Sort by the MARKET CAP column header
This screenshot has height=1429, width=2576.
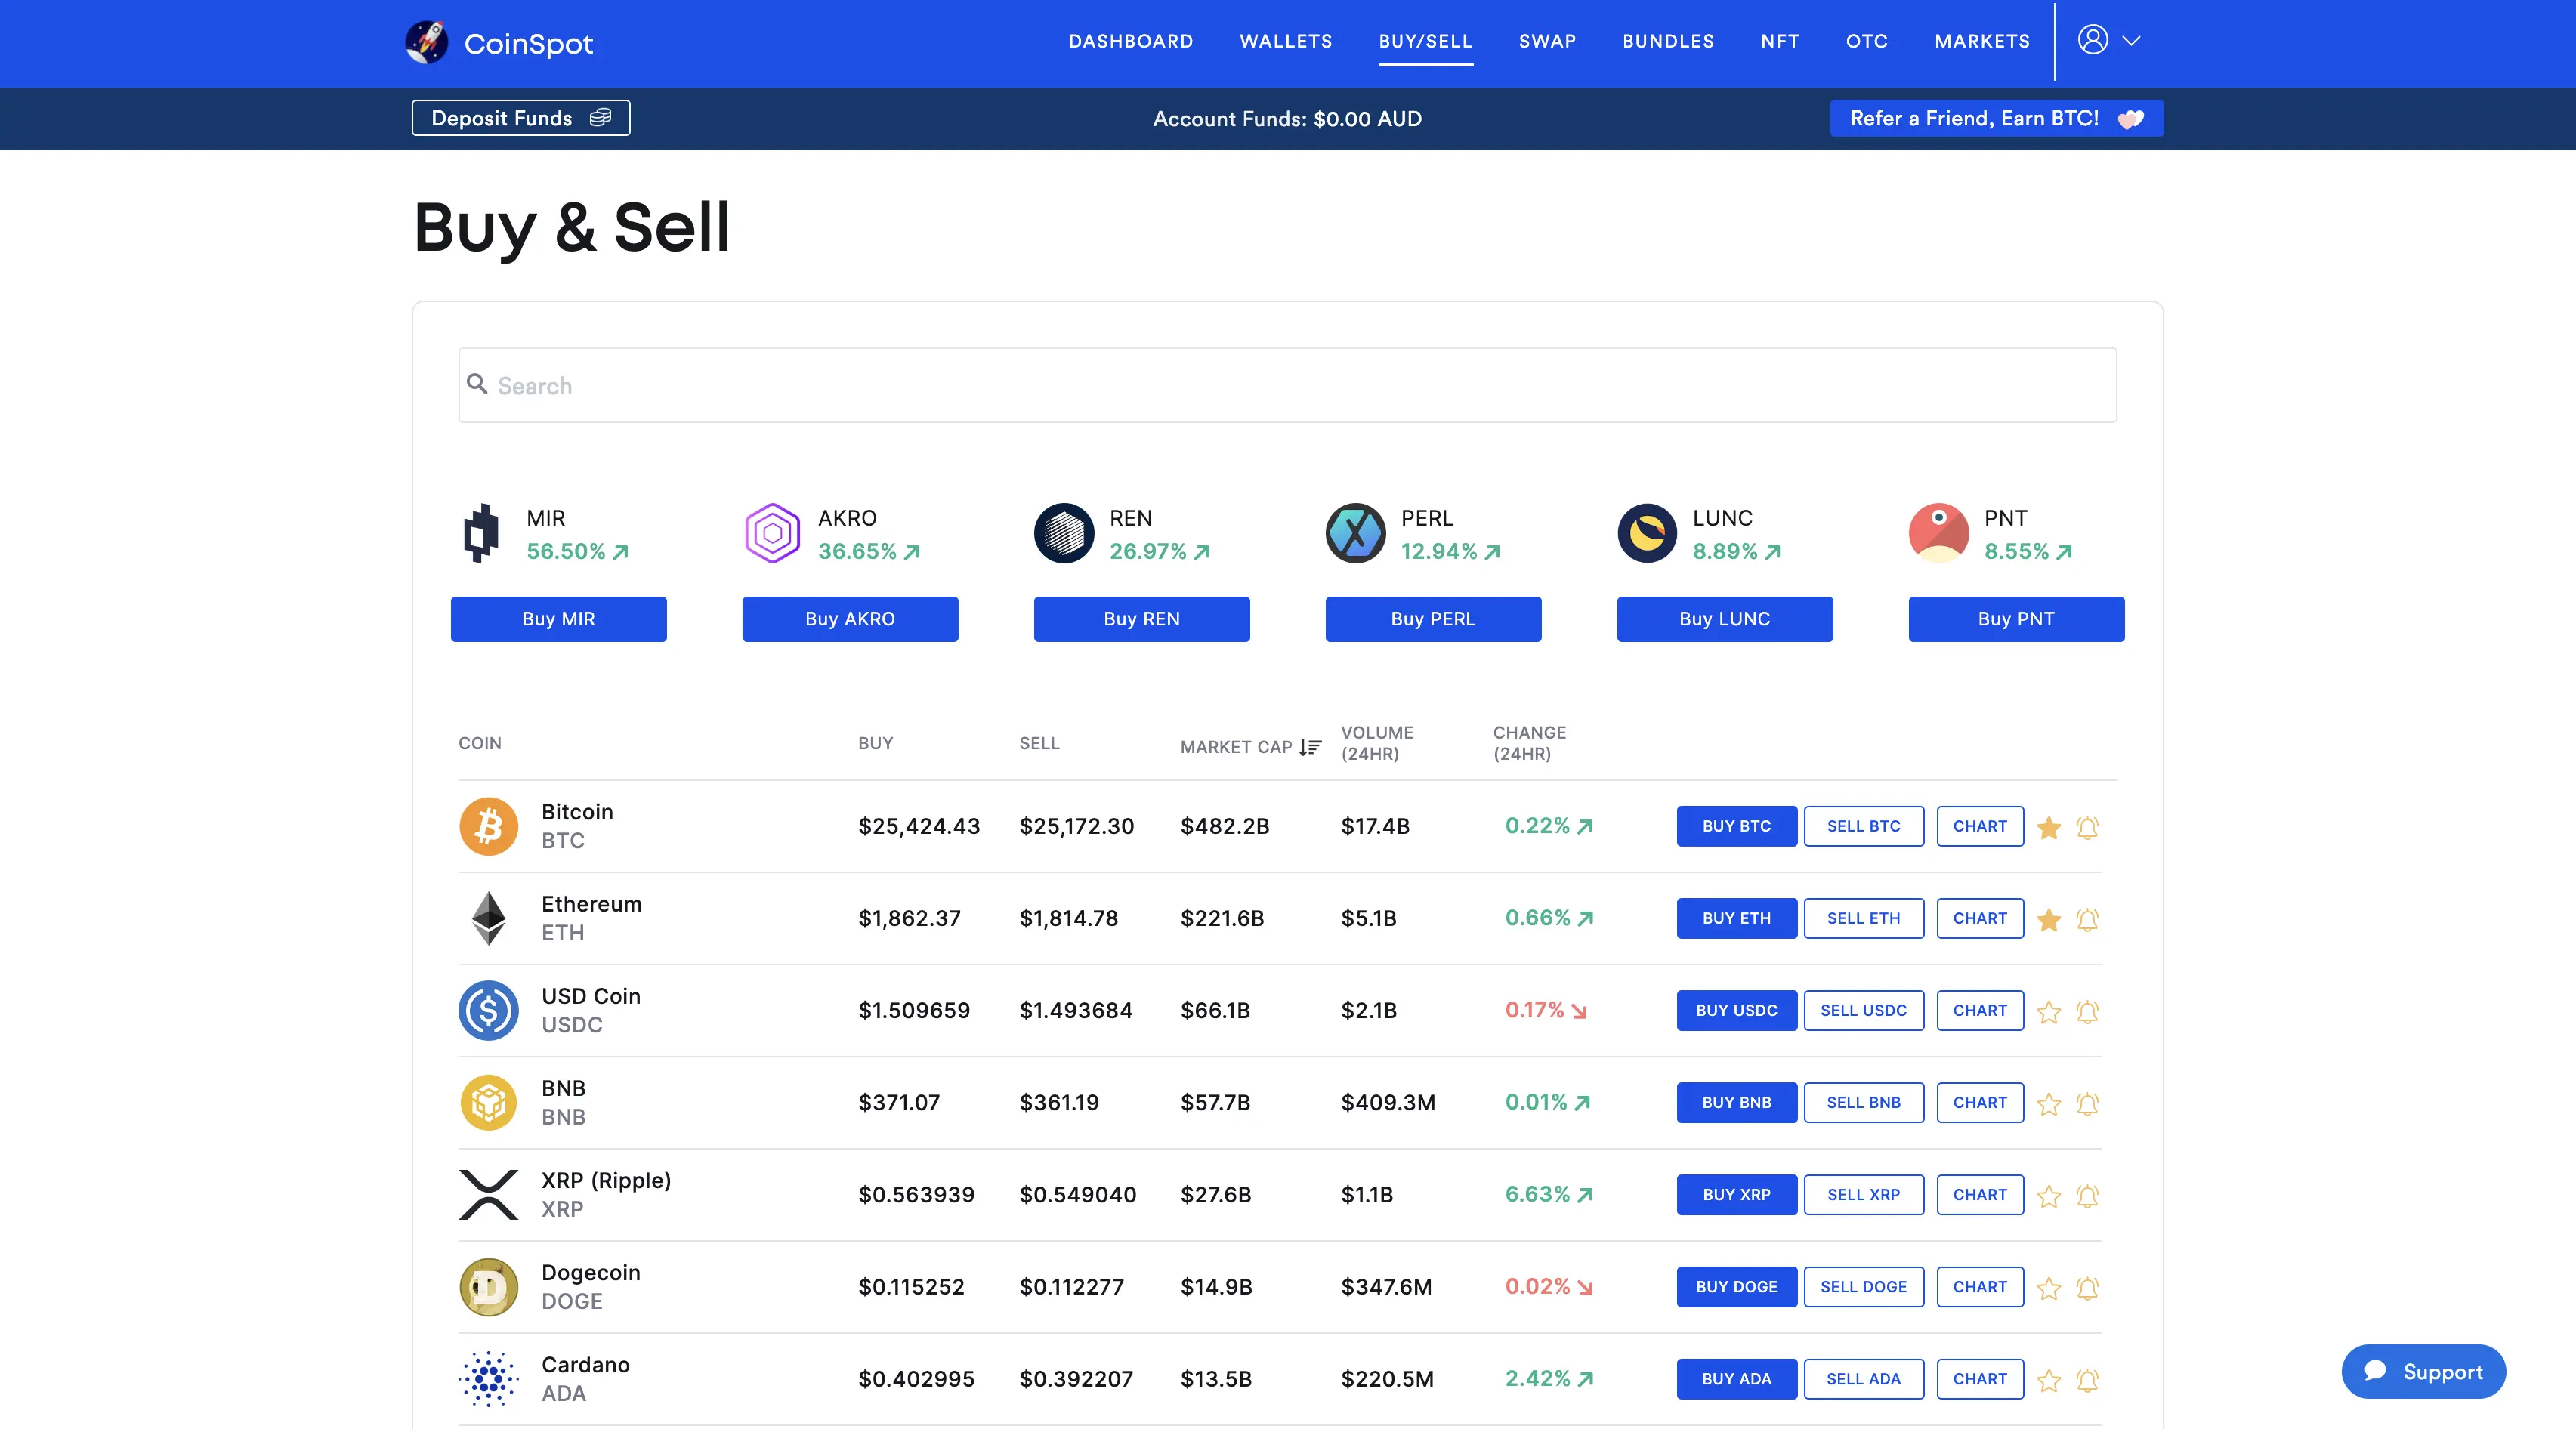(1236, 747)
